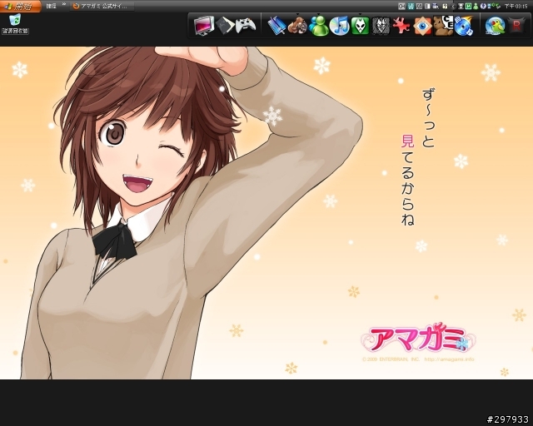Launch foobar2000 green alien icon
This screenshot has width=533, height=426.
click(360, 26)
